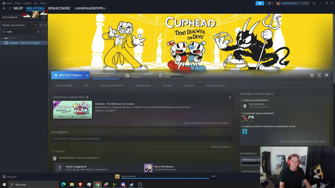Toggle ready-to-play filter icon
This screenshot has width=335, height=188.
coord(45,25)
